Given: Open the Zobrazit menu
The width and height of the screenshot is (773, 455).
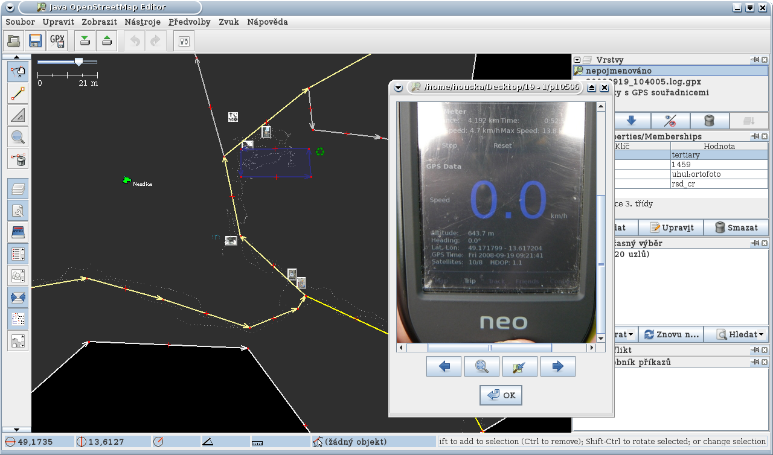Looking at the screenshot, I should point(100,22).
